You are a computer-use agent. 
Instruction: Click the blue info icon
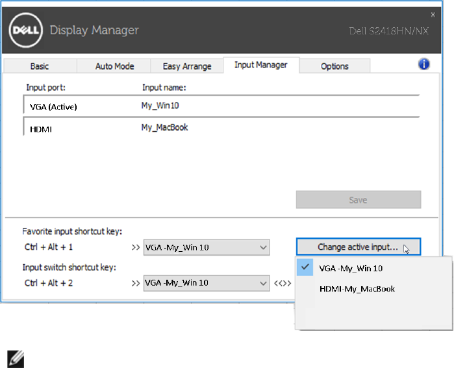tap(424, 64)
